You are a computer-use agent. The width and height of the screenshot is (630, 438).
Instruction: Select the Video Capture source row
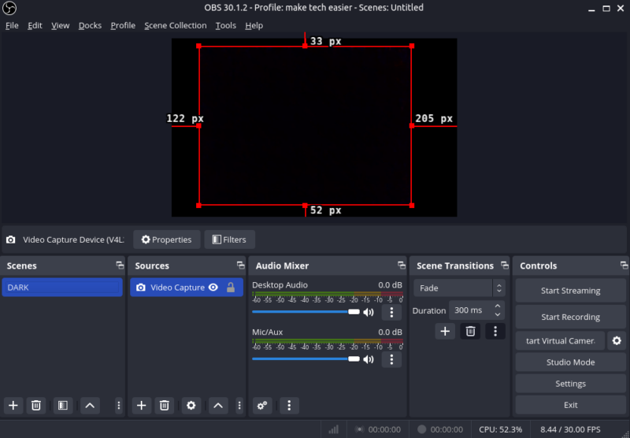tap(187, 288)
